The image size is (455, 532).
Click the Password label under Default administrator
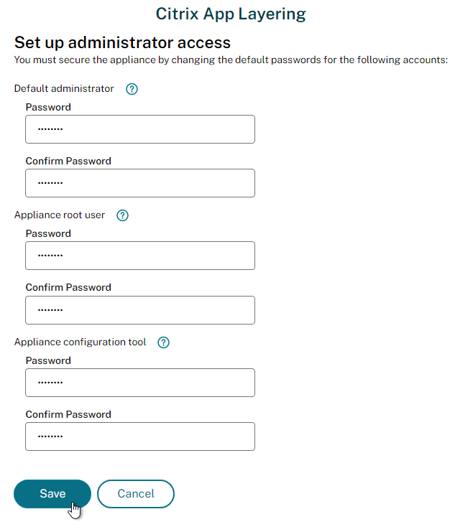click(x=48, y=107)
